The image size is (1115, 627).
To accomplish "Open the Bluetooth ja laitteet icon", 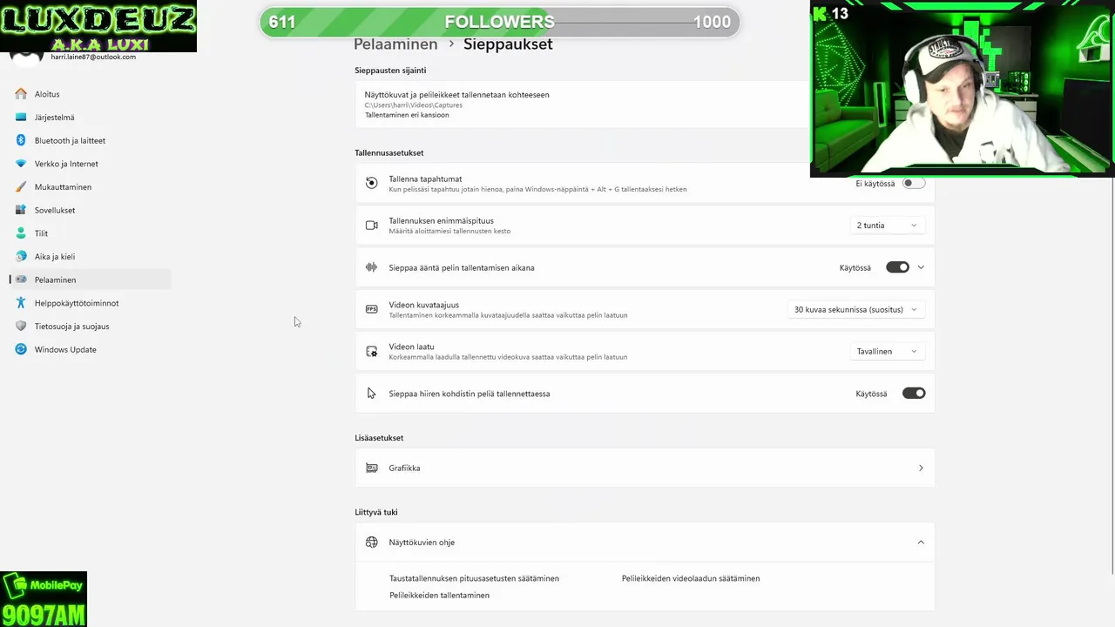I will coord(21,140).
